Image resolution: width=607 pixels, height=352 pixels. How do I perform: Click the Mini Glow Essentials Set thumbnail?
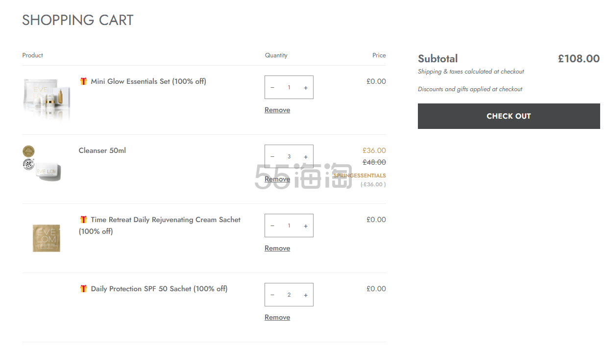tap(47, 100)
